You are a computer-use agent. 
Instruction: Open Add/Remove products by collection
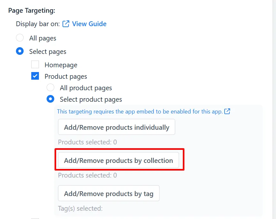click(x=118, y=160)
